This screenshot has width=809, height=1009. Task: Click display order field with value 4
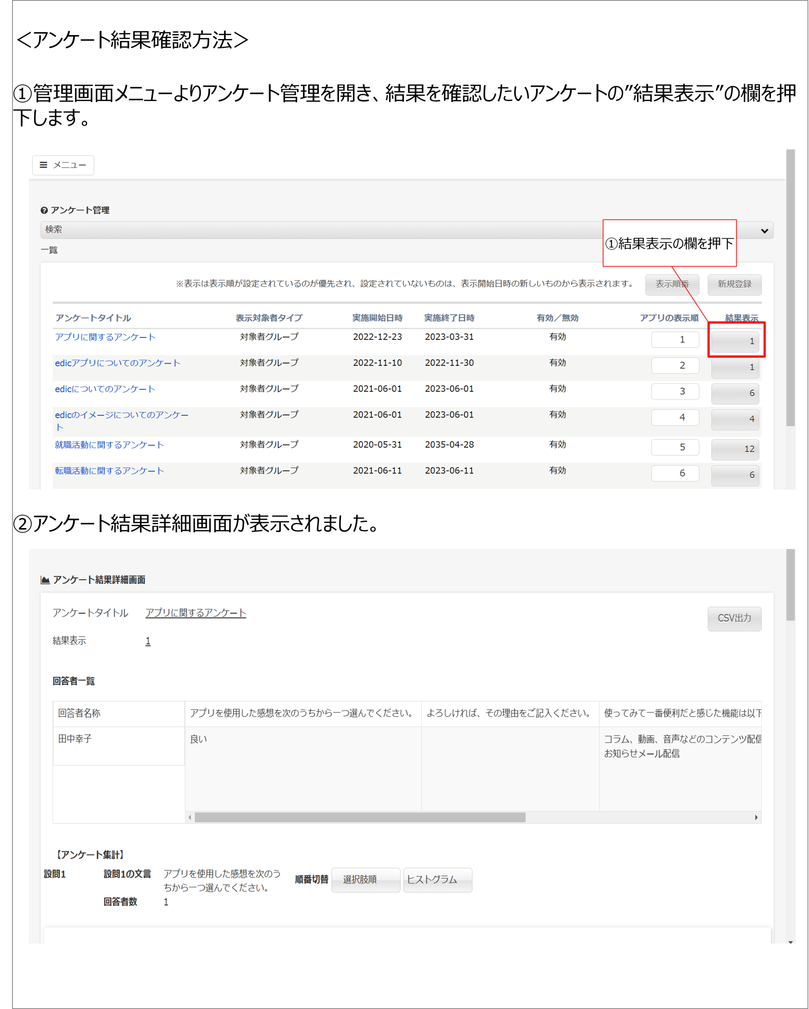(x=675, y=417)
